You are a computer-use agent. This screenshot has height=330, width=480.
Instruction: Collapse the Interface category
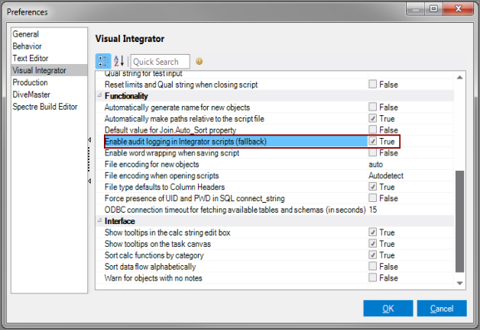click(x=99, y=220)
